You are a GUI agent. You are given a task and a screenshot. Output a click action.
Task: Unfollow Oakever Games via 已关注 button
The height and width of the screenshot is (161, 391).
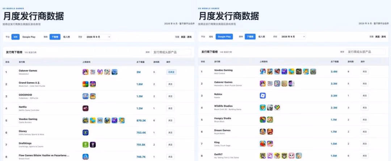tap(171, 72)
